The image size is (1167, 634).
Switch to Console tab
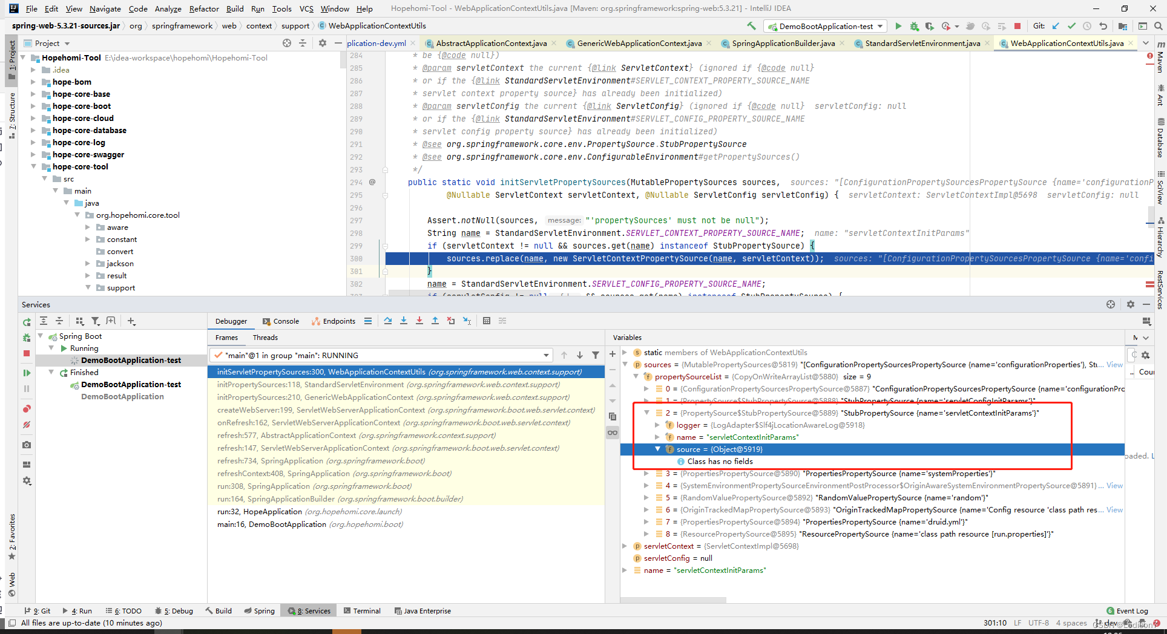(x=281, y=321)
